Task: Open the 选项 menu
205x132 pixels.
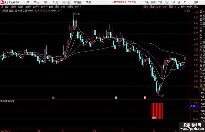Action: click(x=167, y=2)
